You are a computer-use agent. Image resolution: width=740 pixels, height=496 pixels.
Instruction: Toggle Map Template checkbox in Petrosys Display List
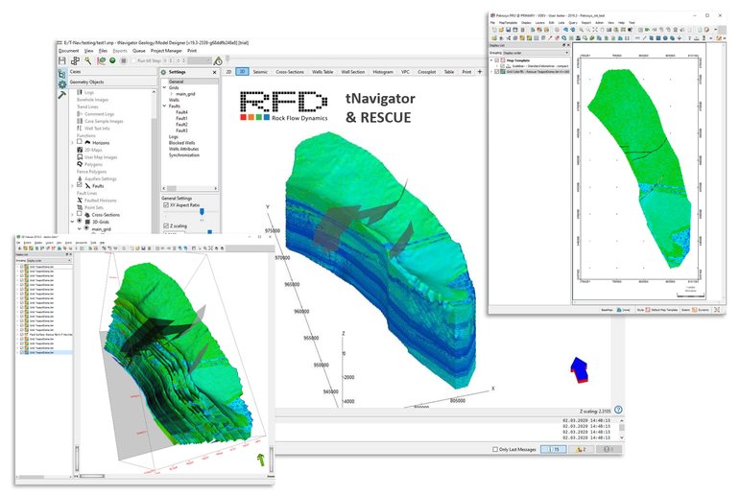click(496, 60)
